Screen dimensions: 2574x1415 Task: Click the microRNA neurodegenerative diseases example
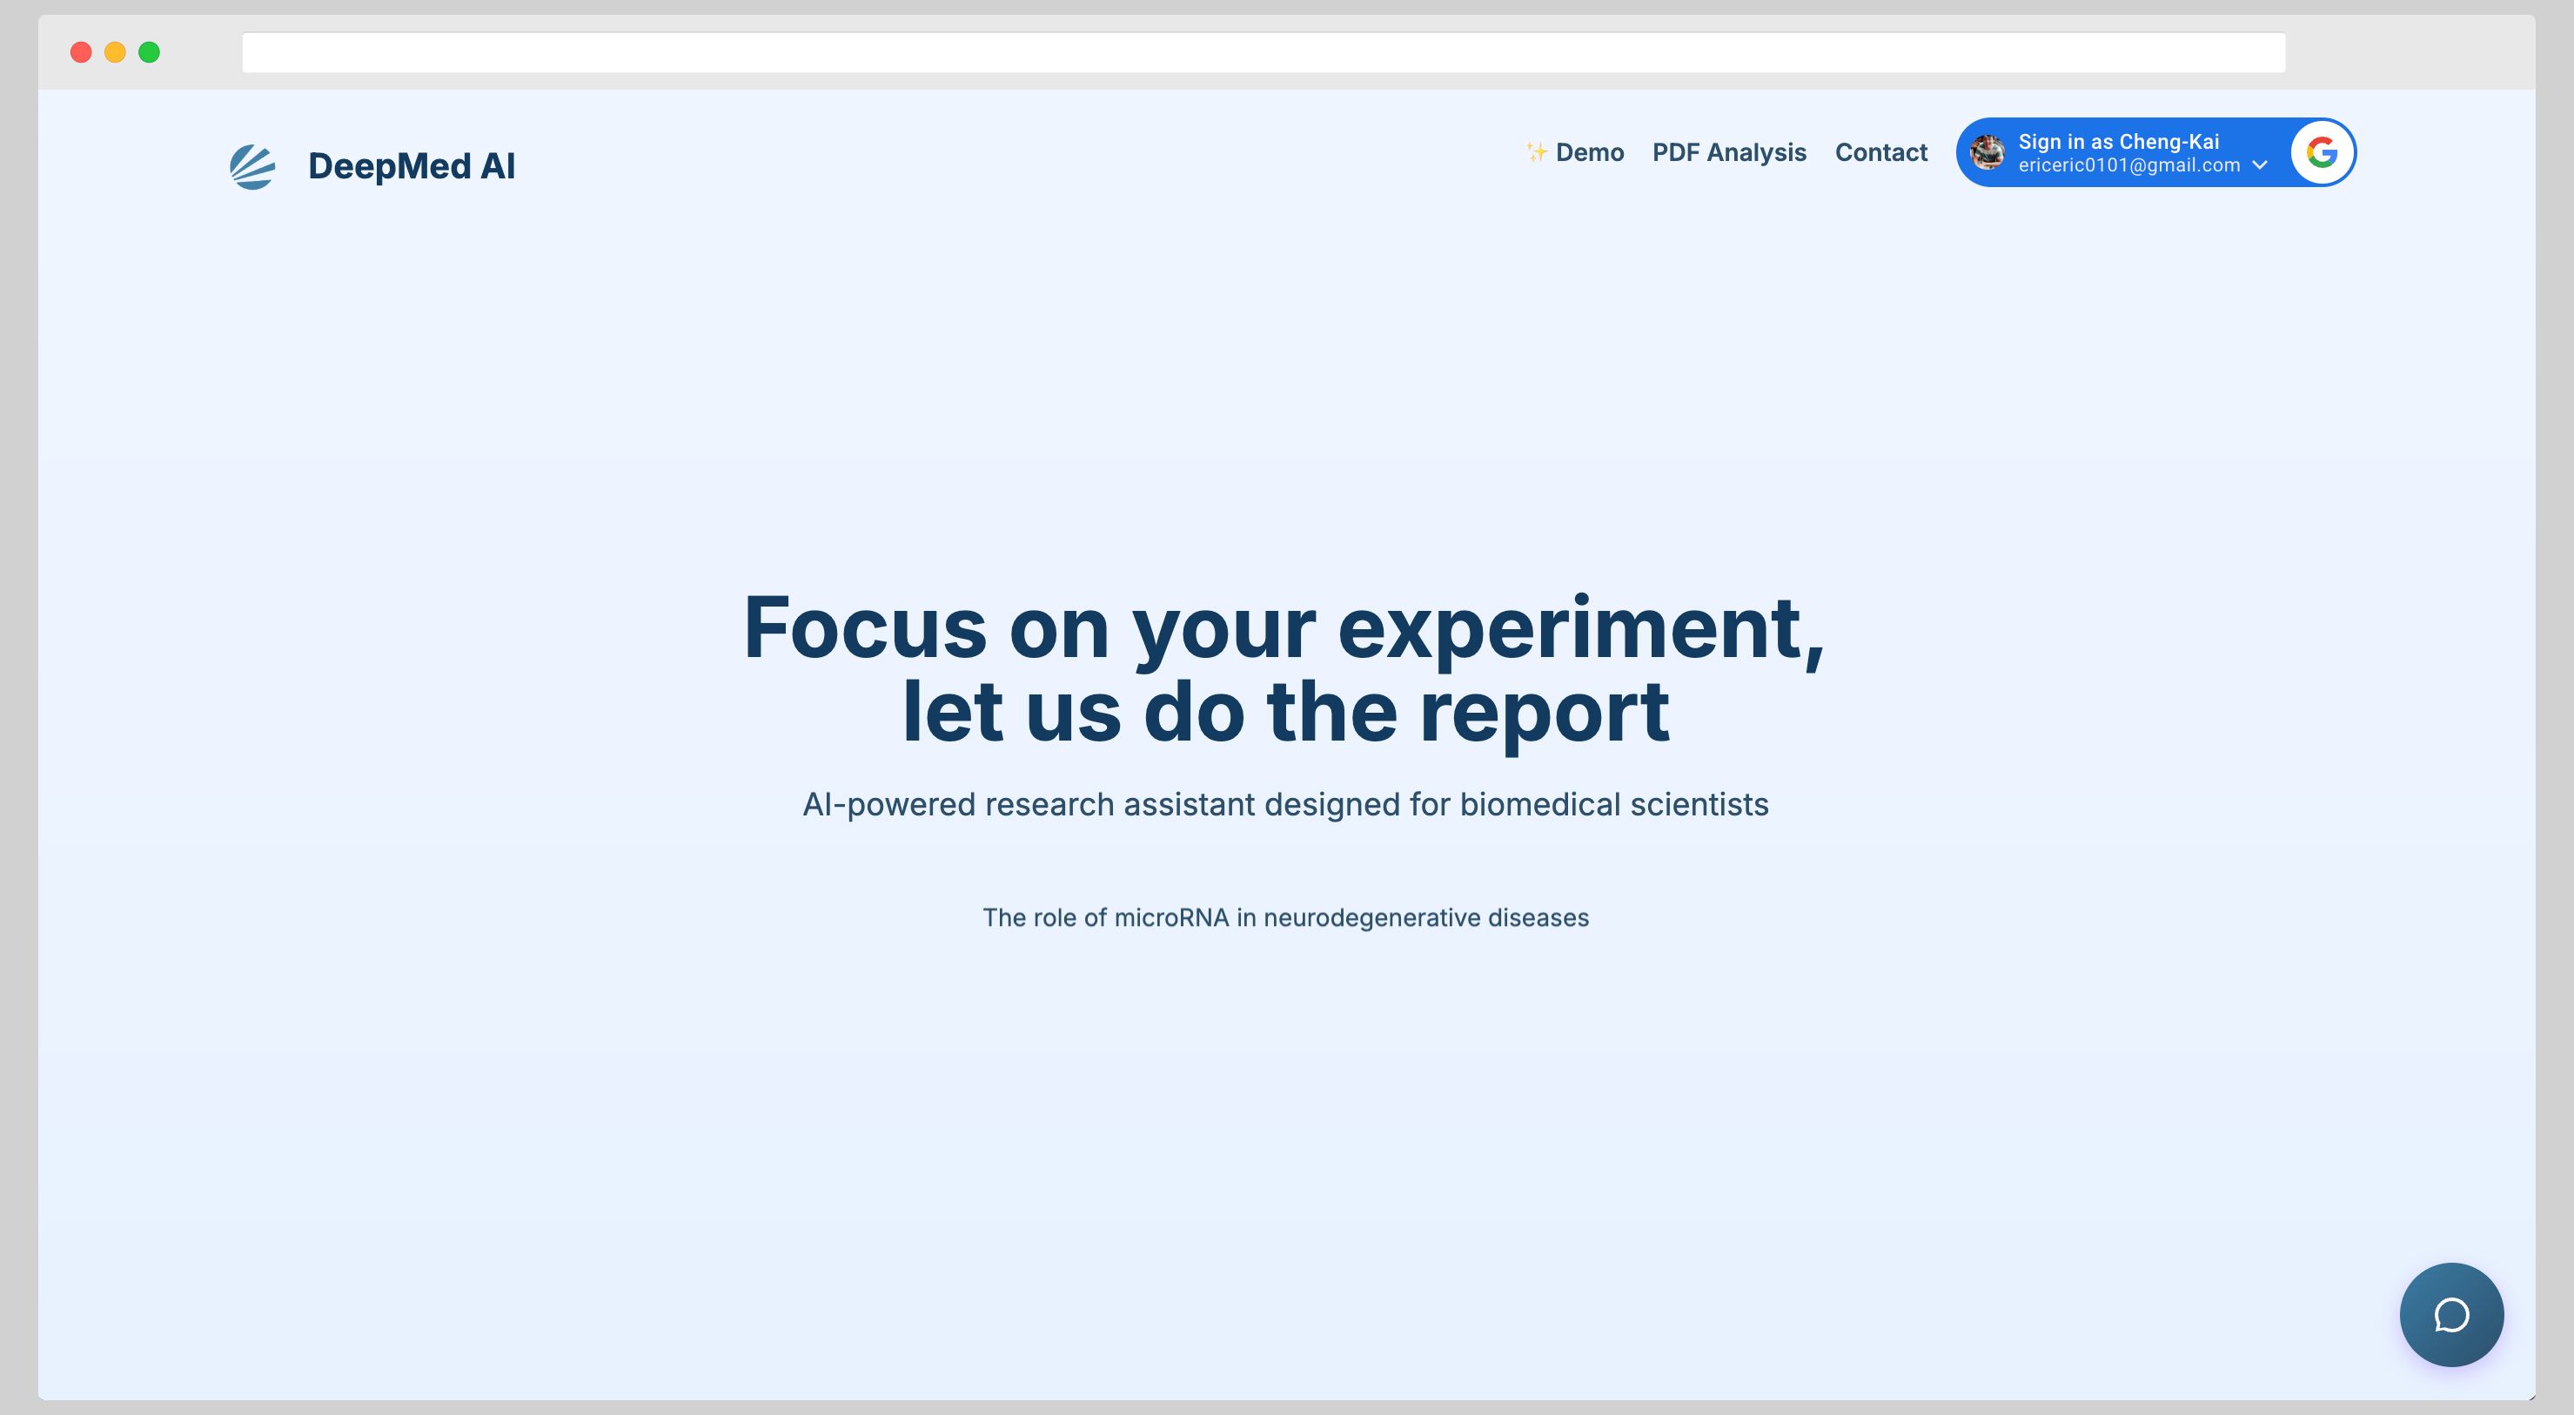[x=1285, y=917]
